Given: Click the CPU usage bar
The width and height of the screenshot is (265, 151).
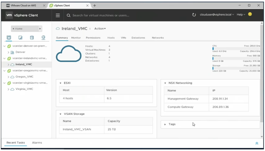Looking at the screenshot, I should (x=236, y=49).
